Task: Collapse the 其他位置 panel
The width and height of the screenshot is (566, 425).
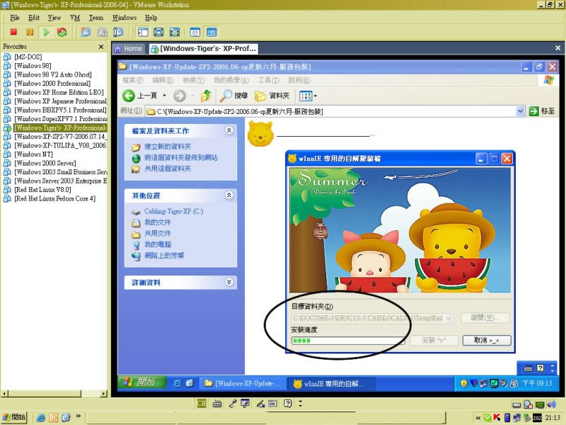Action: click(229, 195)
